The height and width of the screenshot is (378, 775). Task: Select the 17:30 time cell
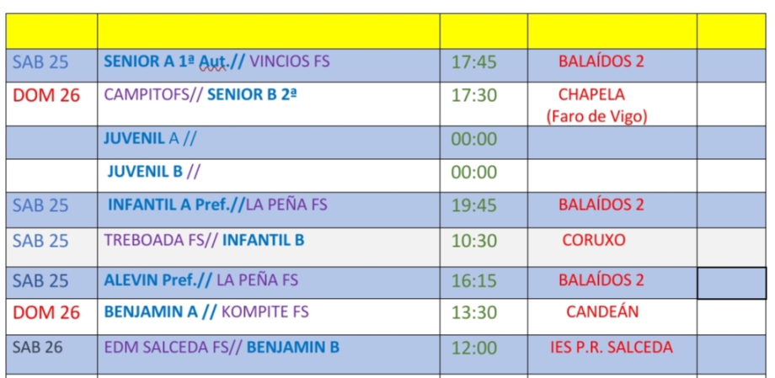[474, 95]
